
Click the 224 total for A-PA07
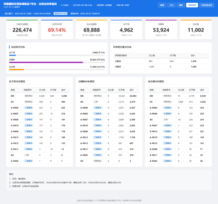pyautogui.click(x=202, y=125)
